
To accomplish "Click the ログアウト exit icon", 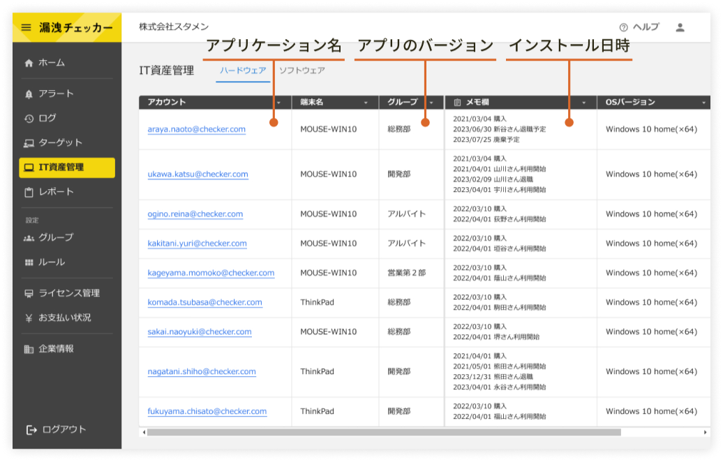I will pos(31,430).
